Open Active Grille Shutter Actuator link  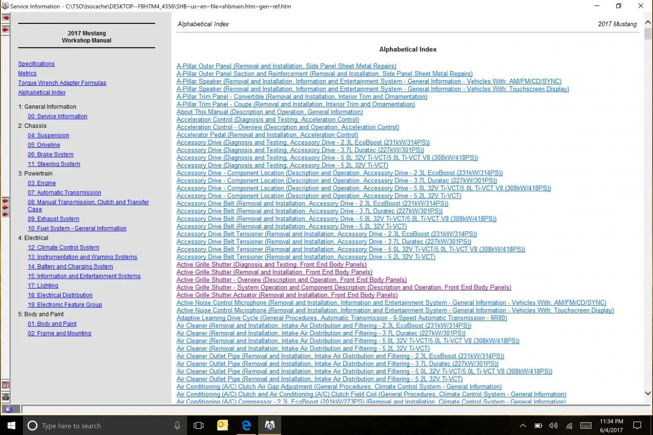[287, 295]
